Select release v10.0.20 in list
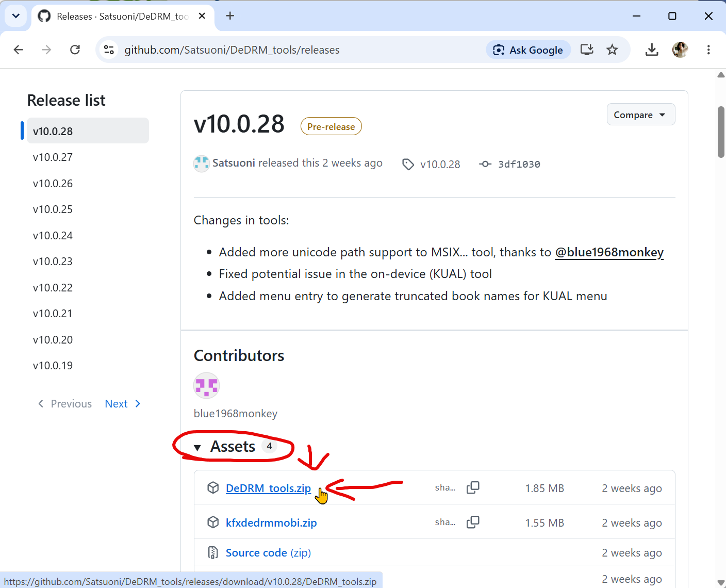 53,340
